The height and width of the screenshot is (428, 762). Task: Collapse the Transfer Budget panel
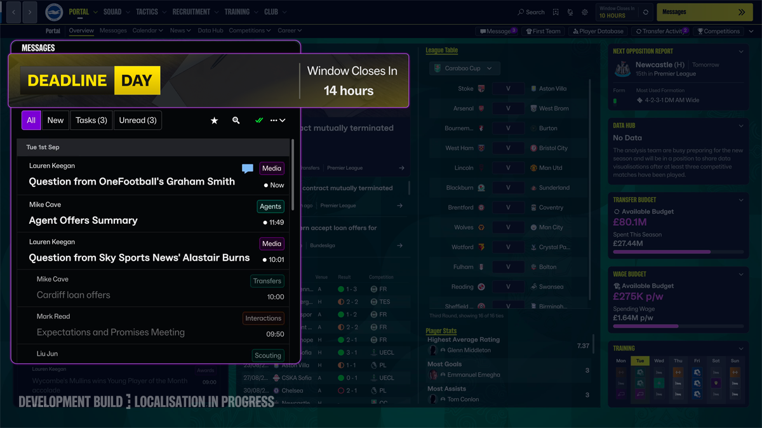point(741,200)
